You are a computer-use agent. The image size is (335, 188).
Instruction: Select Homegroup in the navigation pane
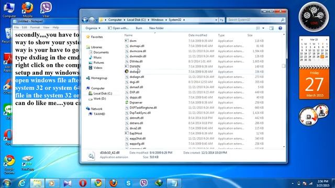click(x=96, y=78)
